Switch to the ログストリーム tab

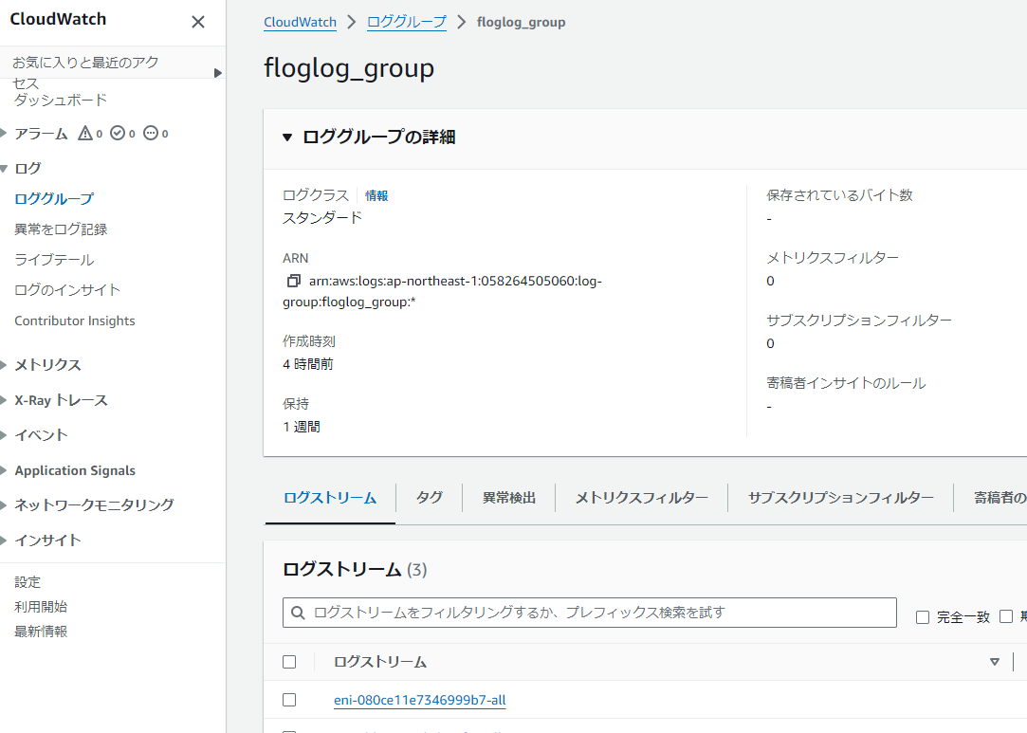click(330, 498)
